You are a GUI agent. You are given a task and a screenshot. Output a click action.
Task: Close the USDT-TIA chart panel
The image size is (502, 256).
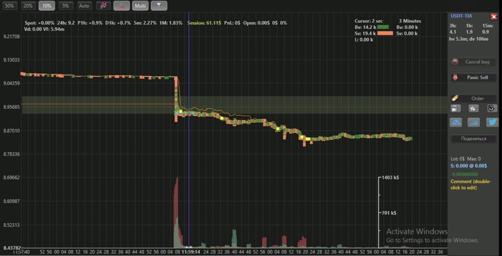pyautogui.click(x=493, y=16)
